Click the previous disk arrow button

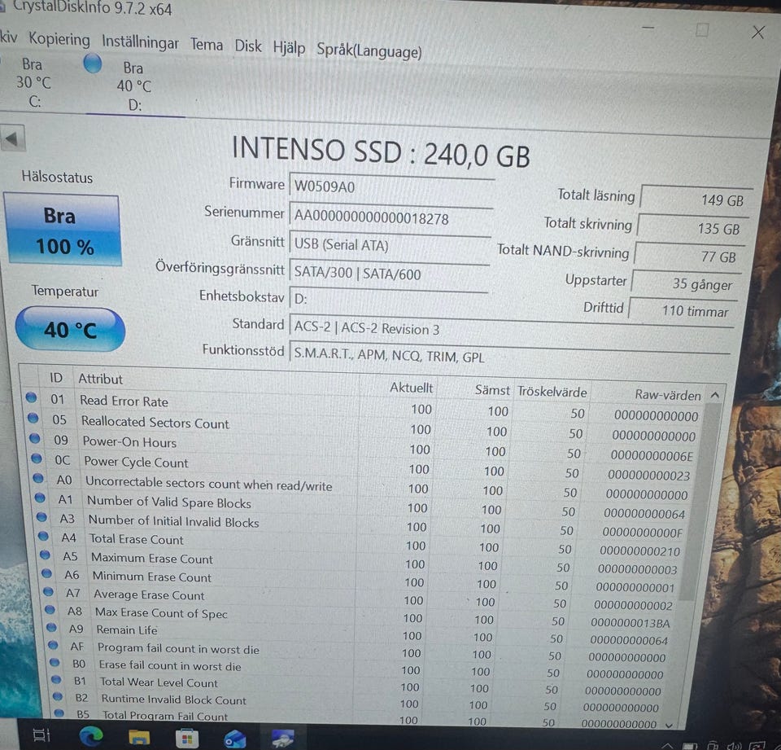[12, 138]
